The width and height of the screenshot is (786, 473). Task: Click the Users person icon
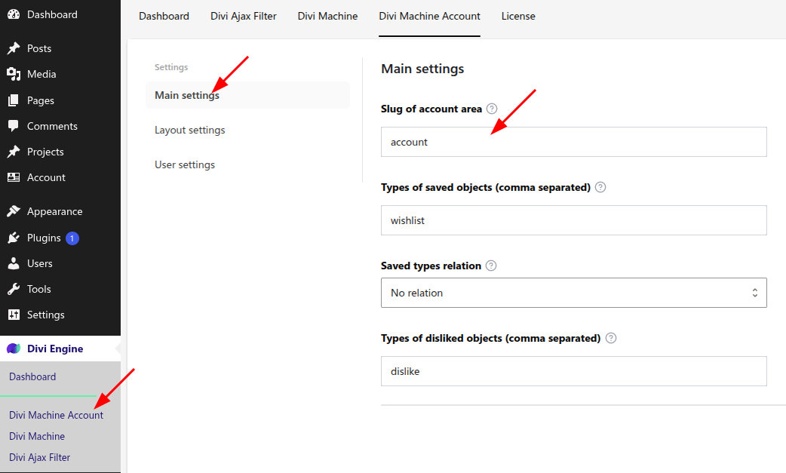[14, 263]
